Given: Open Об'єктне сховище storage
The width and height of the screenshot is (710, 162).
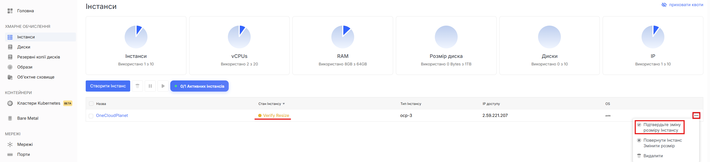Looking at the screenshot, I should [x=36, y=77].
